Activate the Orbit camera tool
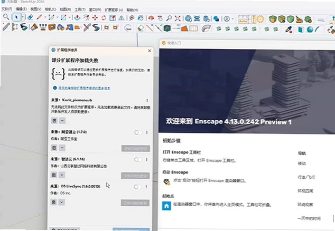The image size is (335, 231). pos(152,18)
